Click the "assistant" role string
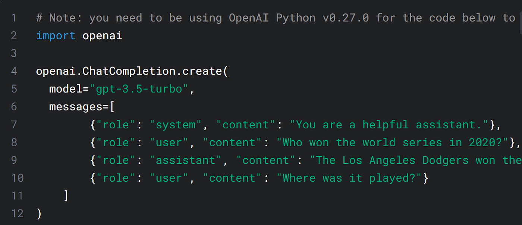This screenshot has width=522, height=225. click(x=186, y=160)
